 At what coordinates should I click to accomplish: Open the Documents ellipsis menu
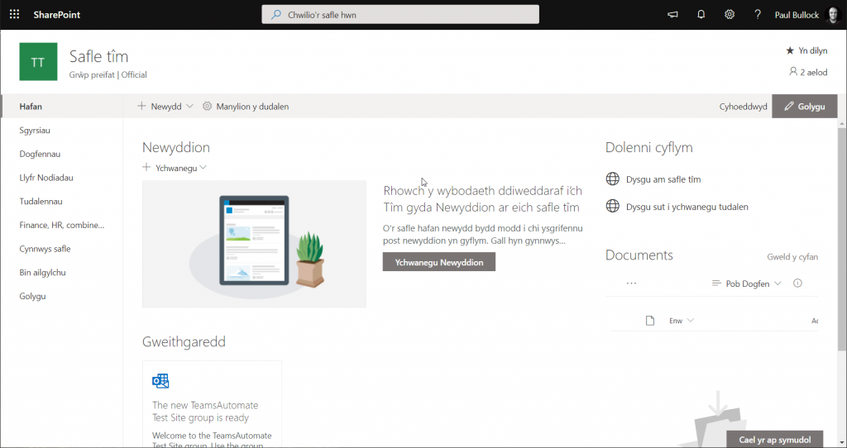631,283
